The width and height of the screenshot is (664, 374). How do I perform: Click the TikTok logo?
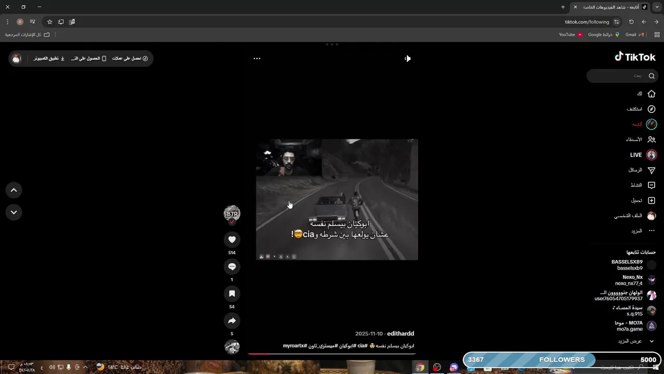(x=635, y=57)
